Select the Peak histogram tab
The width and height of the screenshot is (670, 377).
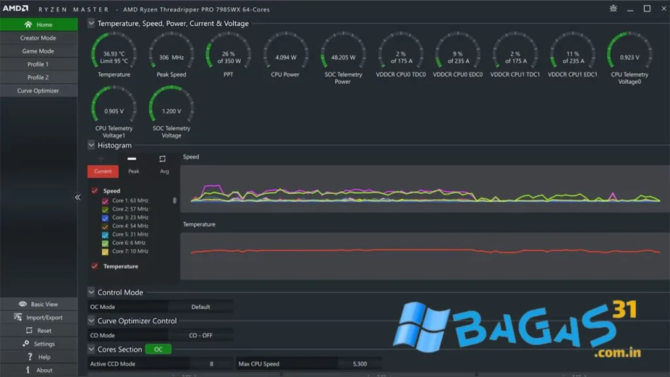click(133, 171)
